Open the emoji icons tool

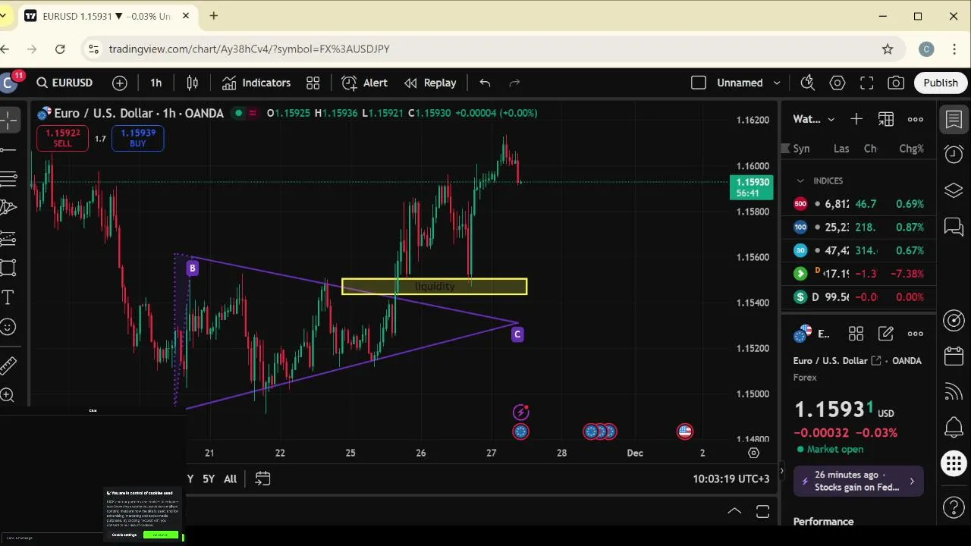point(8,327)
